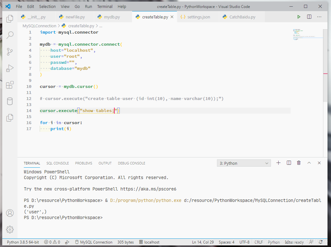Split the editor right
This screenshot has height=247, width=331.
(309, 17)
